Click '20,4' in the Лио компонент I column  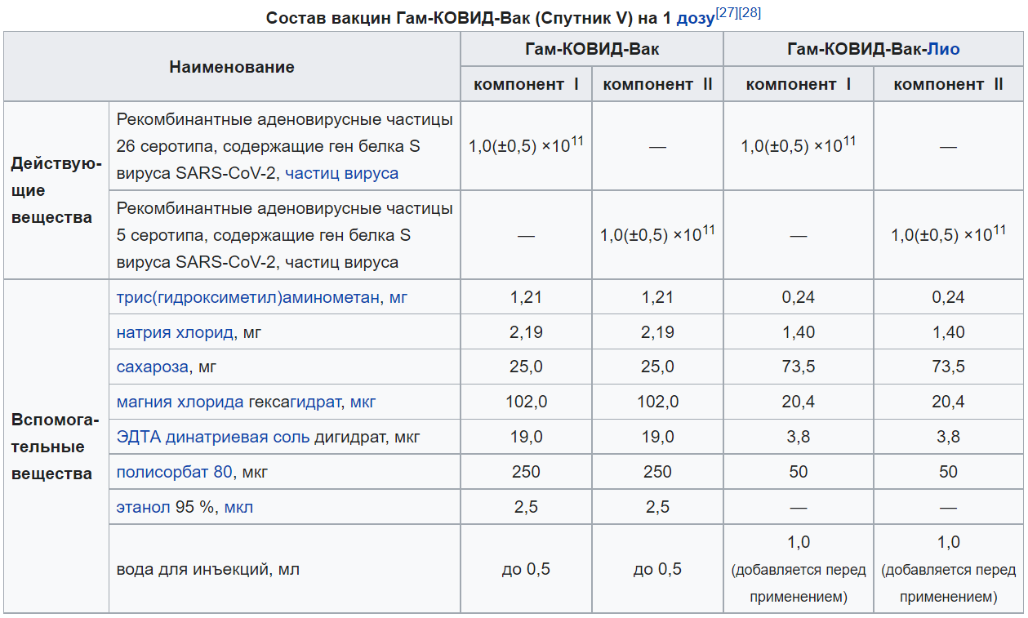click(x=799, y=402)
